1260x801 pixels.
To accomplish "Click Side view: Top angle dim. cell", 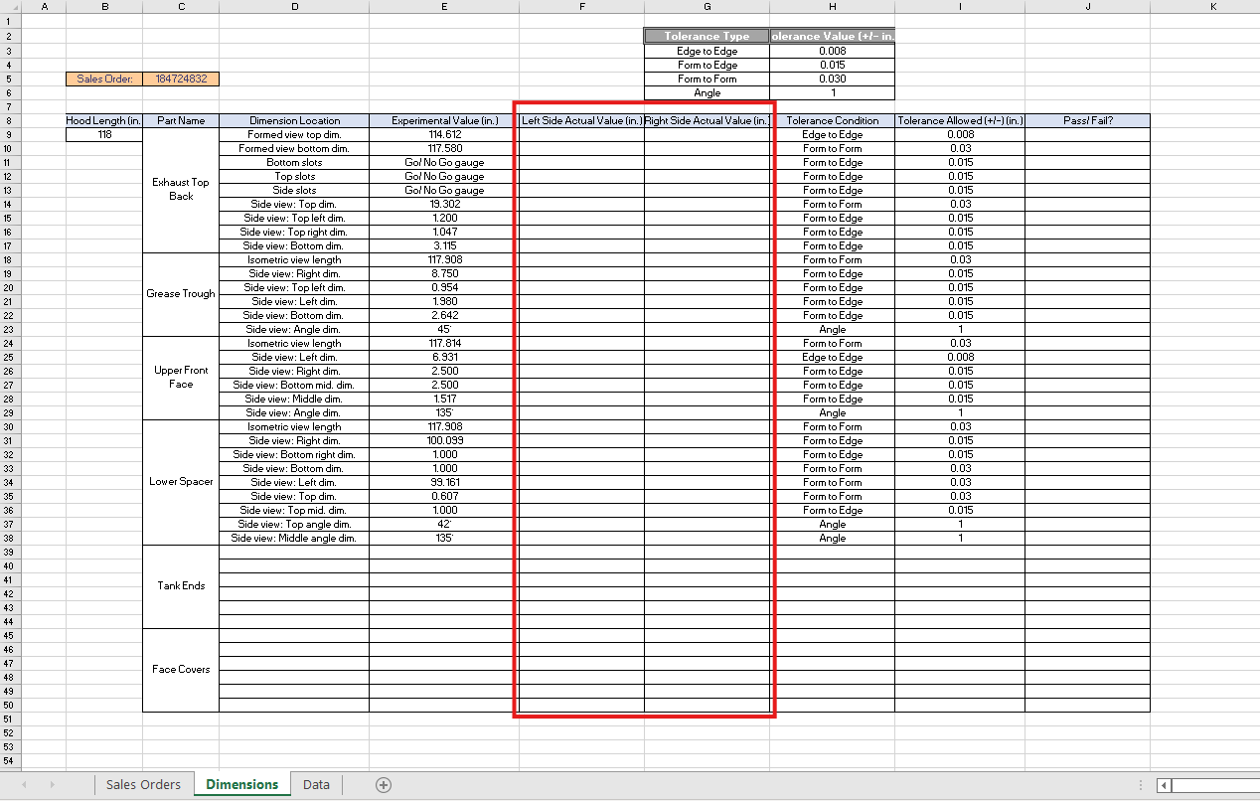I will pyautogui.click(x=294, y=524).
